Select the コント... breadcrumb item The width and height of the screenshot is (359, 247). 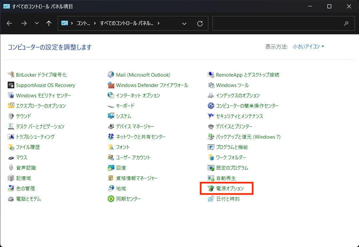(x=83, y=24)
